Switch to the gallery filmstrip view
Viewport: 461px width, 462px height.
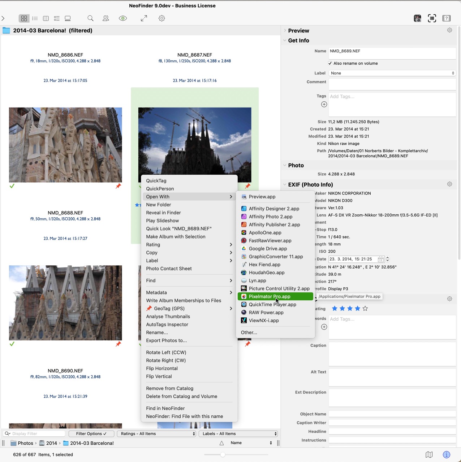tap(68, 18)
